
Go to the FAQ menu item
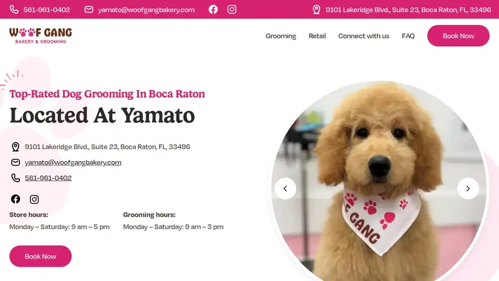point(409,36)
